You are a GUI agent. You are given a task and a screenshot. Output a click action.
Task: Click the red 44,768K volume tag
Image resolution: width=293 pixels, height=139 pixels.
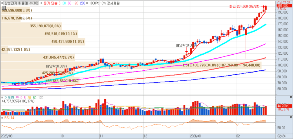click(x=284, y=107)
